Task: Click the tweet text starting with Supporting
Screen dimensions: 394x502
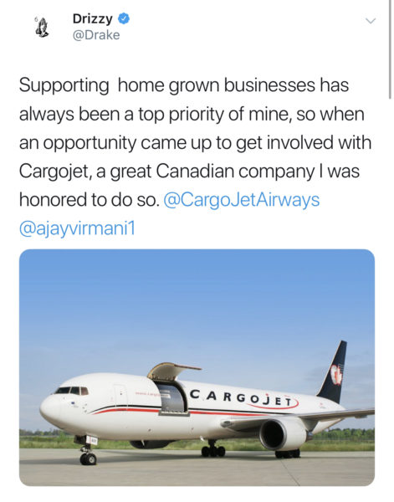Action: coord(195,156)
